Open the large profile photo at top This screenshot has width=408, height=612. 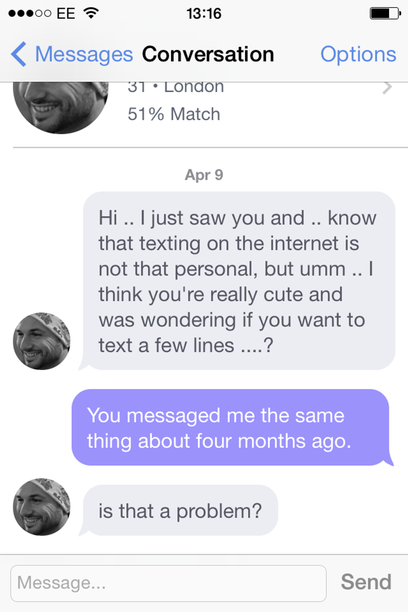[60, 106]
